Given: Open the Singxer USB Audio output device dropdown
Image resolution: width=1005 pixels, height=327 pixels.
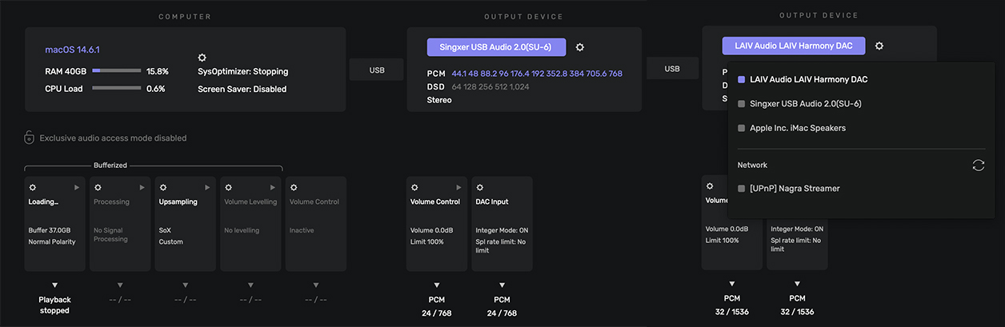Looking at the screenshot, I should pos(496,47).
